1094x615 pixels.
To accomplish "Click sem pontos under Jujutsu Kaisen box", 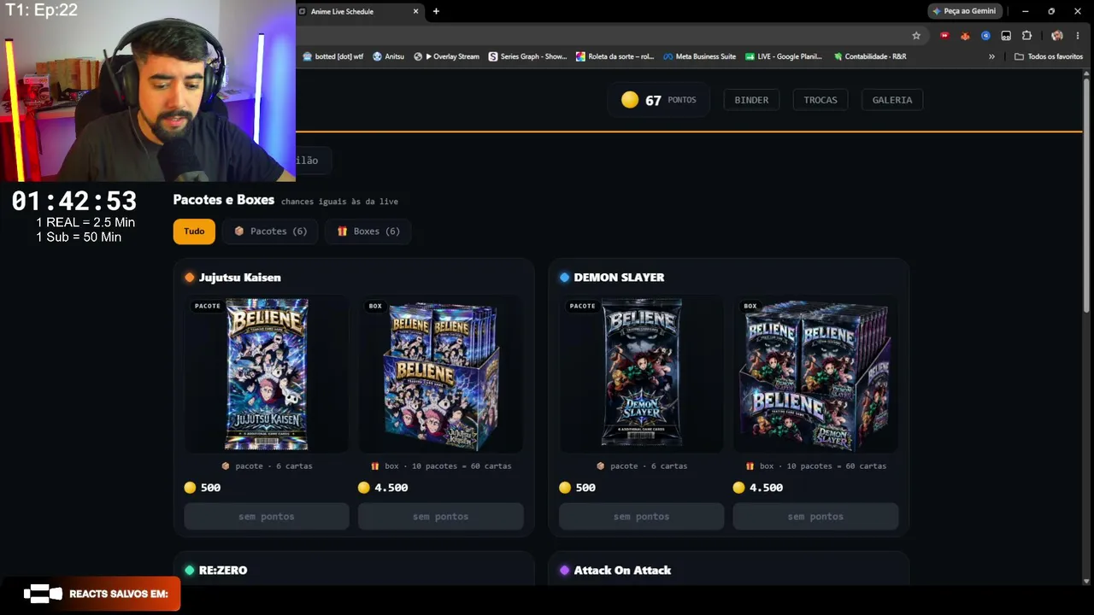I will tap(440, 517).
